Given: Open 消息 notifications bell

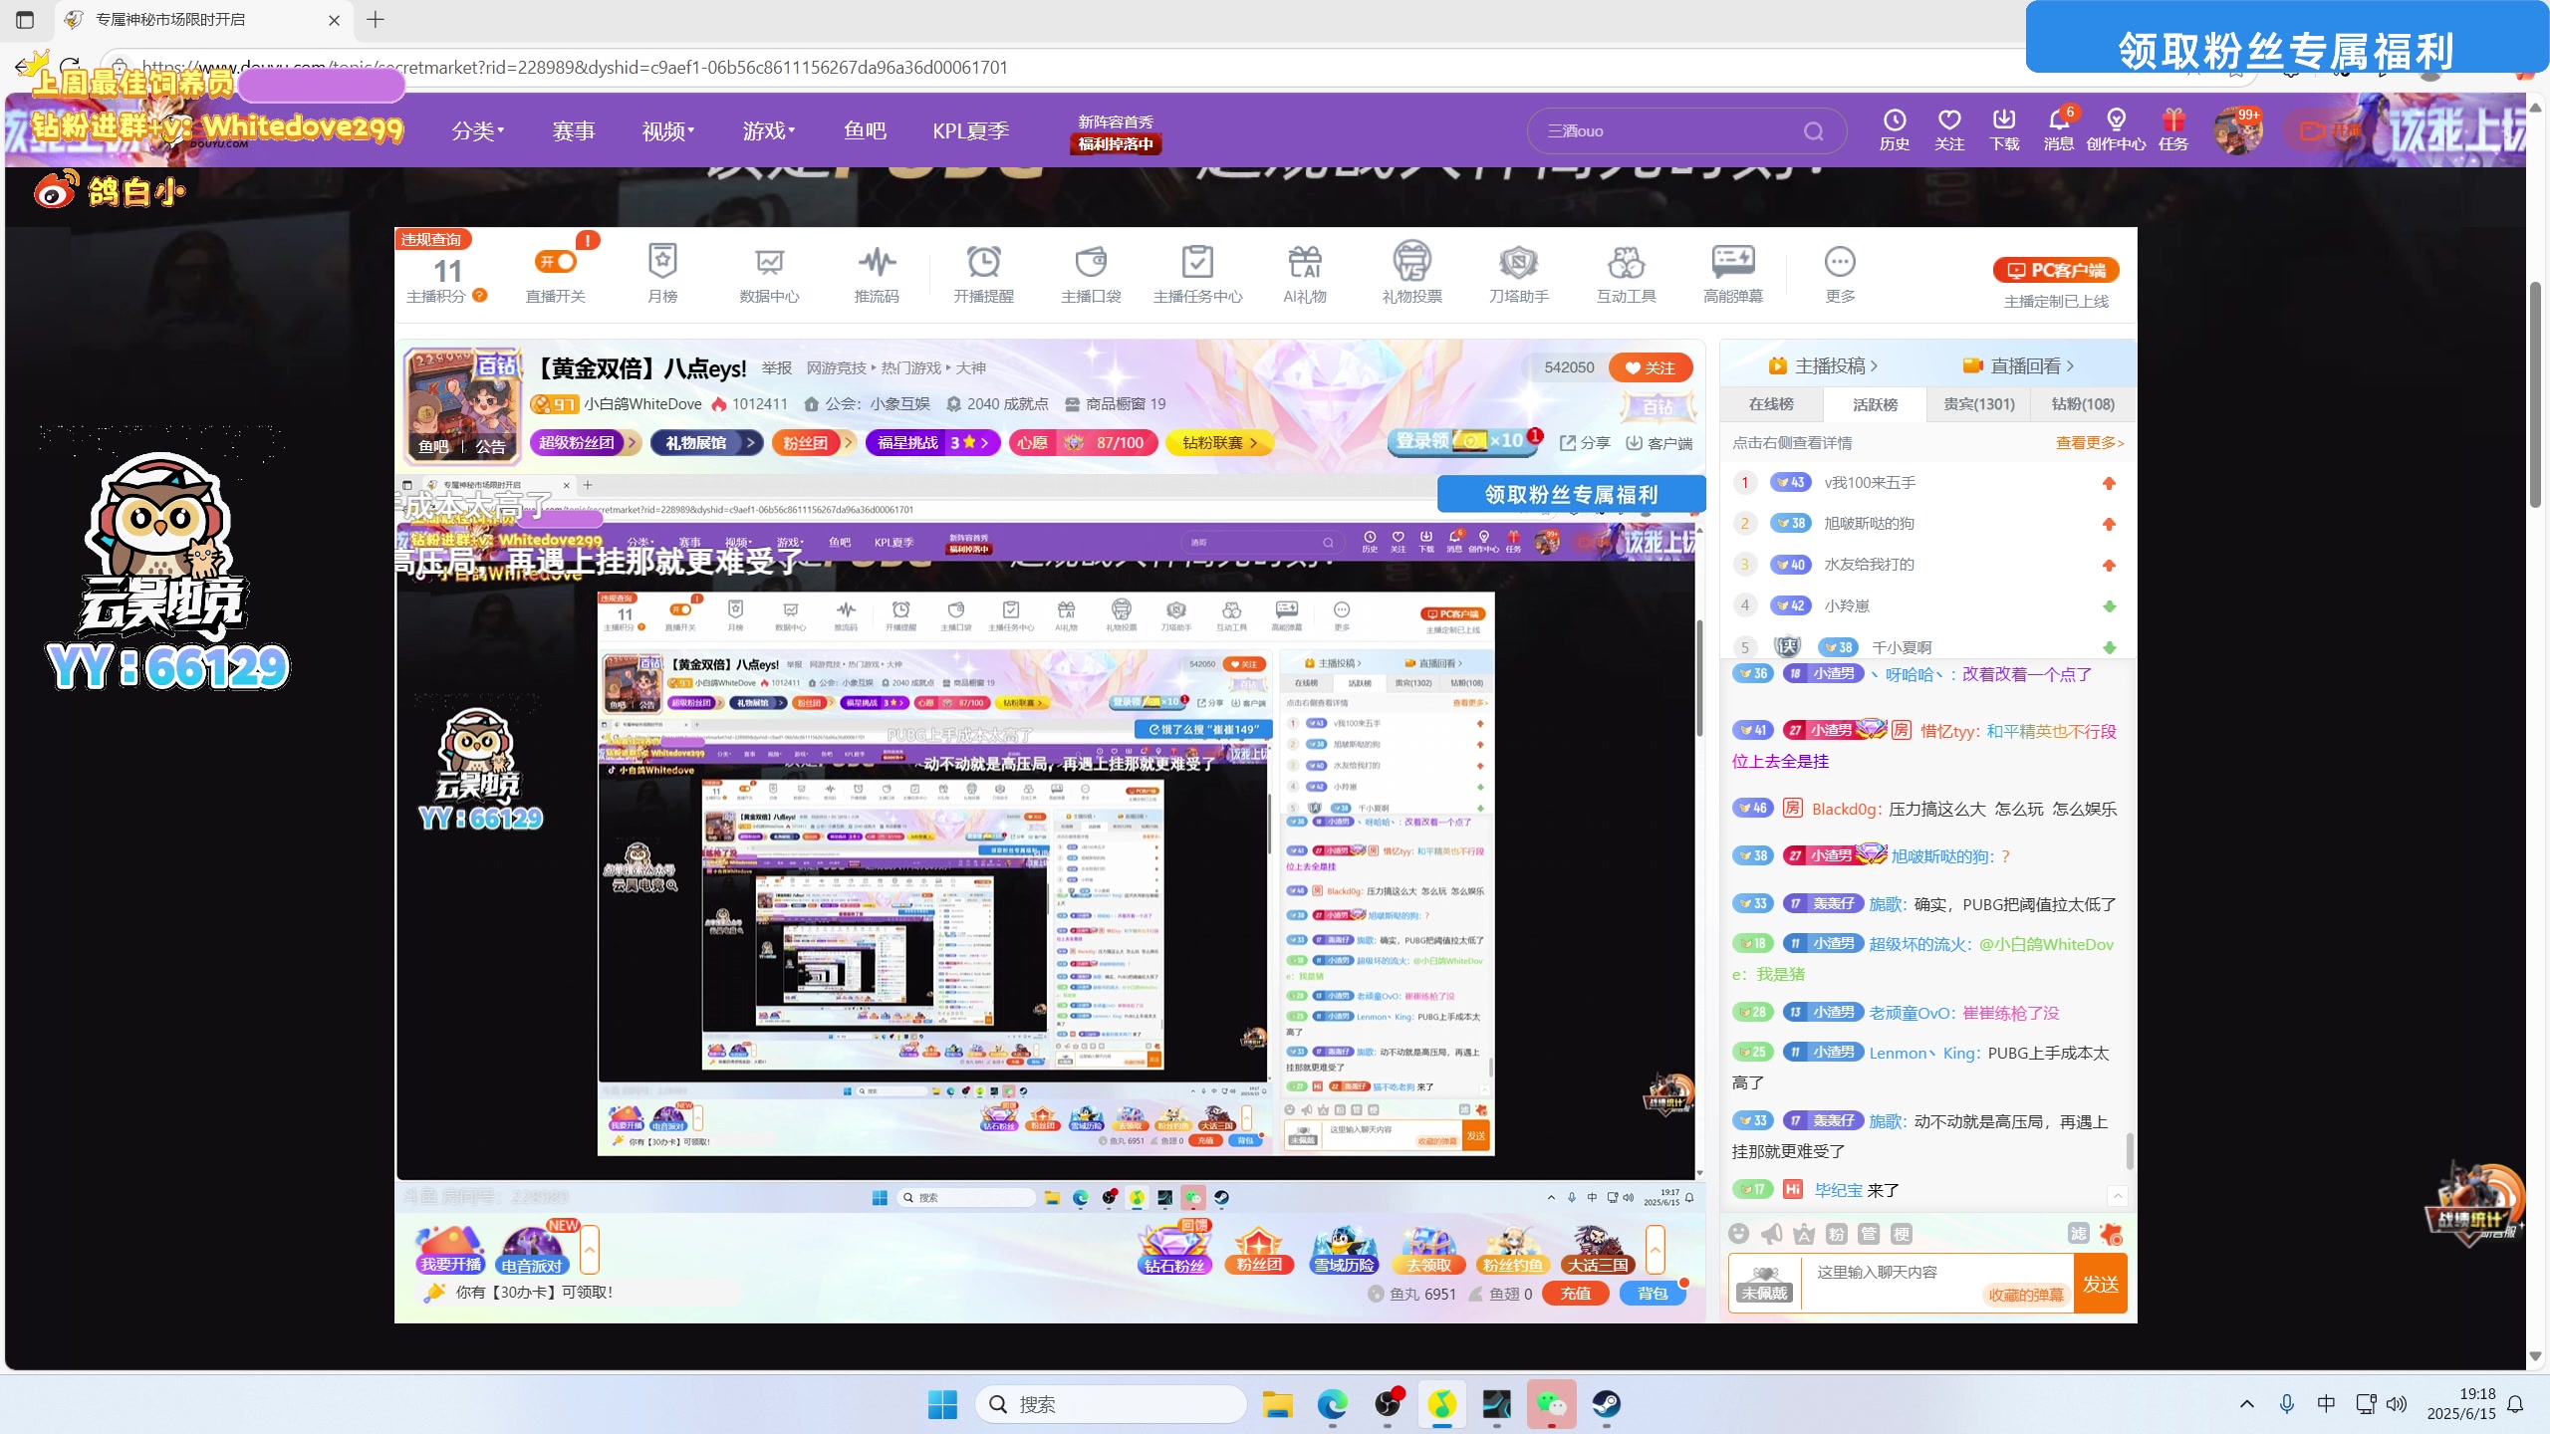Looking at the screenshot, I should tap(2059, 130).
